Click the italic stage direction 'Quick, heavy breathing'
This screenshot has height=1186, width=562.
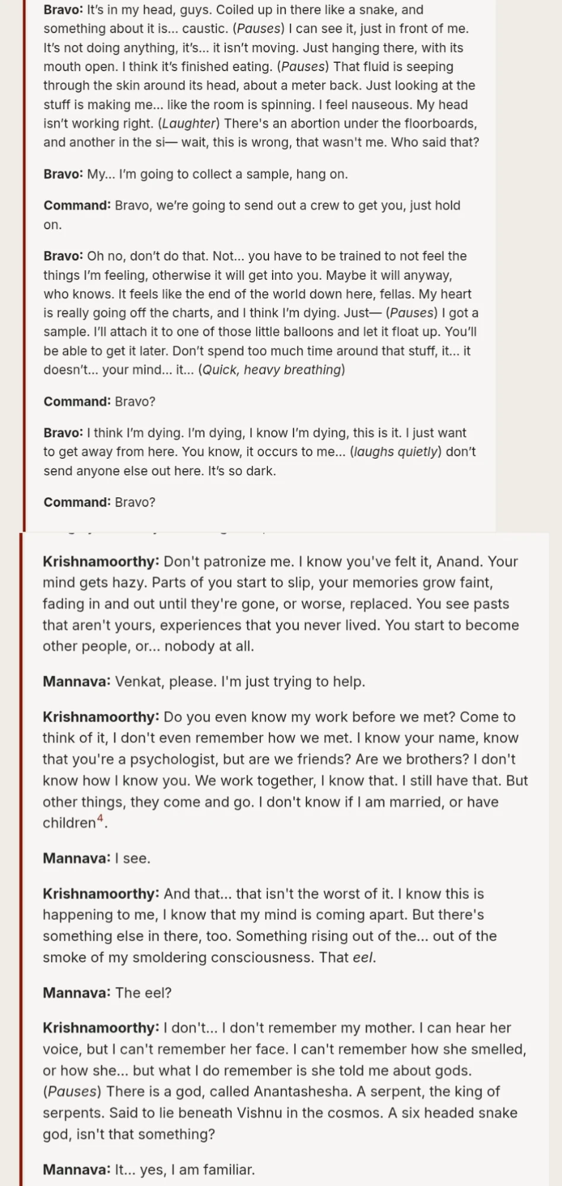point(272,370)
